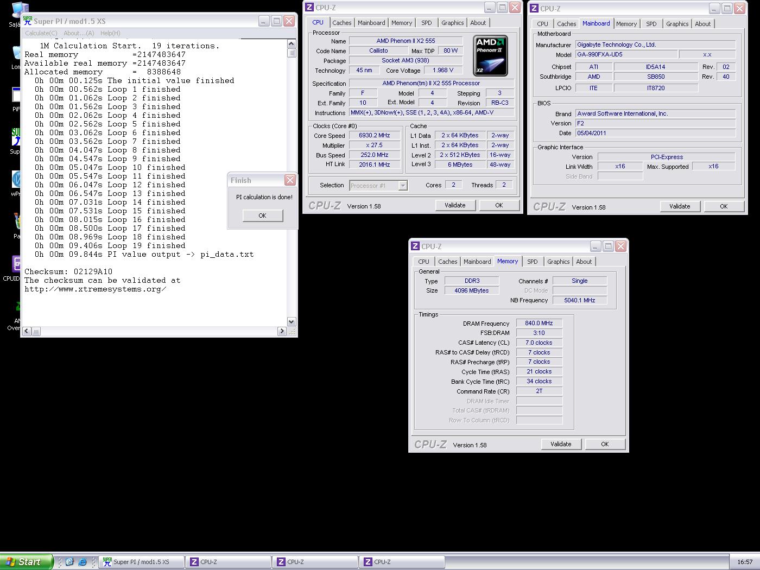This screenshot has height=570, width=760.
Task: Click HT Link value 2016.1 MHz
Action: tap(375, 164)
